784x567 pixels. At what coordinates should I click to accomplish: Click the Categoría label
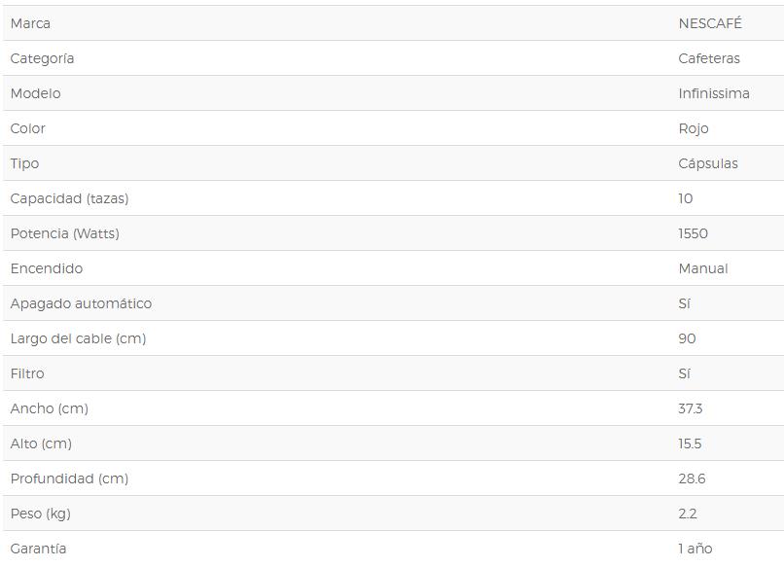pos(42,58)
